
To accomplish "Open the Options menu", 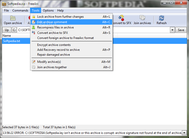I will (48, 11).
